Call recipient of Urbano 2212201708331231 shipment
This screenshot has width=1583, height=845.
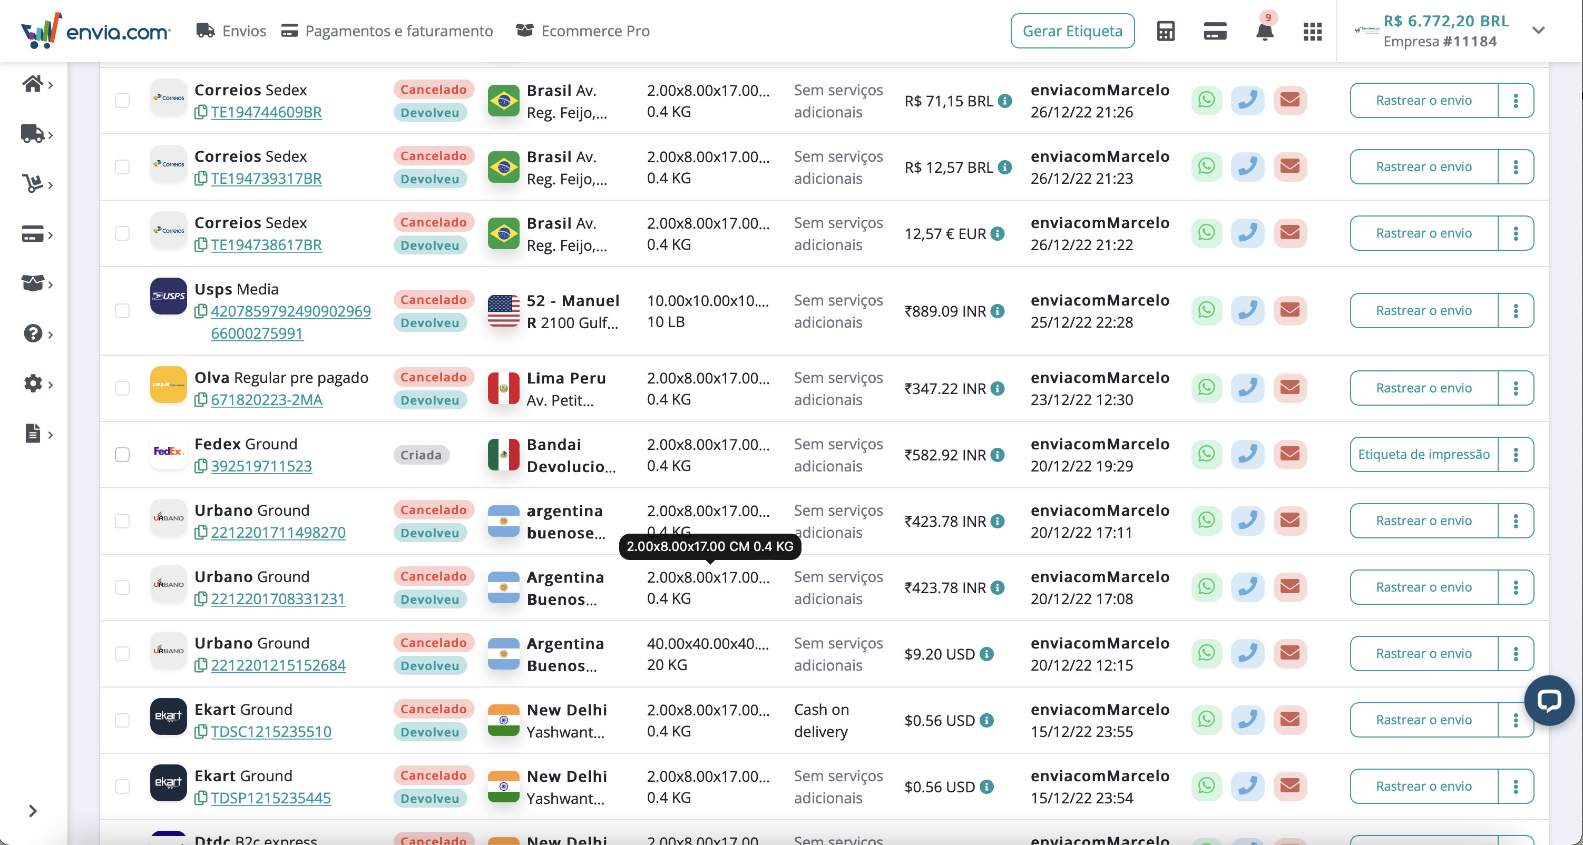coord(1248,587)
